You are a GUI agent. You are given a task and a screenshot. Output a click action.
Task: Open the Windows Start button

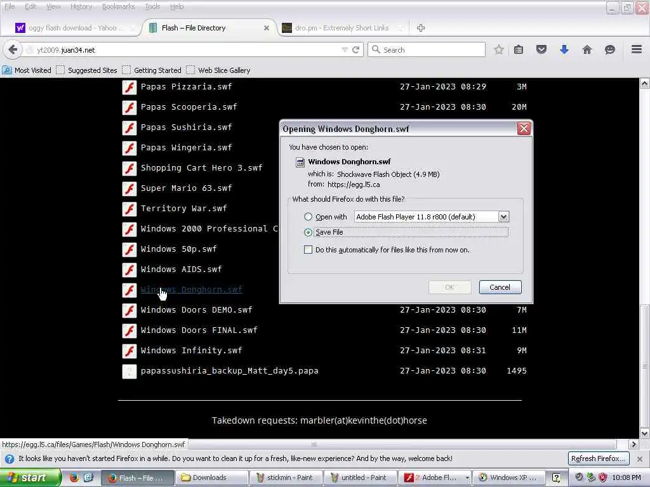30,477
